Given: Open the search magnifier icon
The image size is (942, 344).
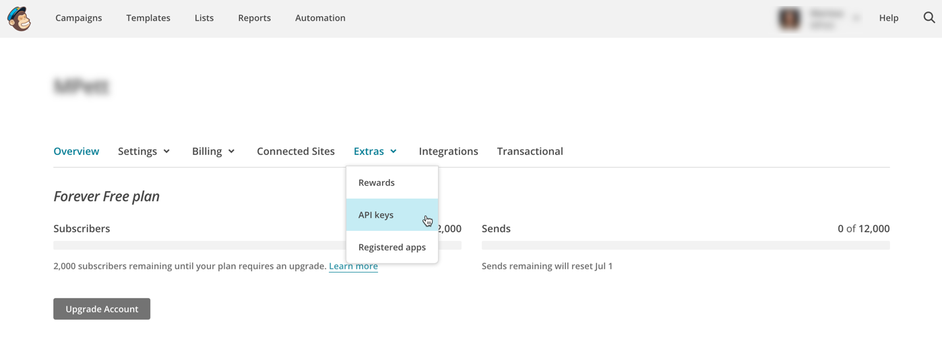Looking at the screenshot, I should click(929, 18).
